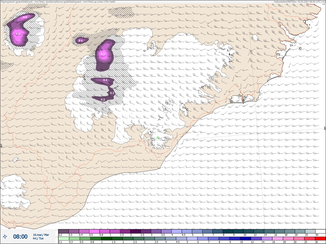Select the light blue upper swatch labeled 4
This screenshot has height=244, width=326.
[x=177, y=231]
